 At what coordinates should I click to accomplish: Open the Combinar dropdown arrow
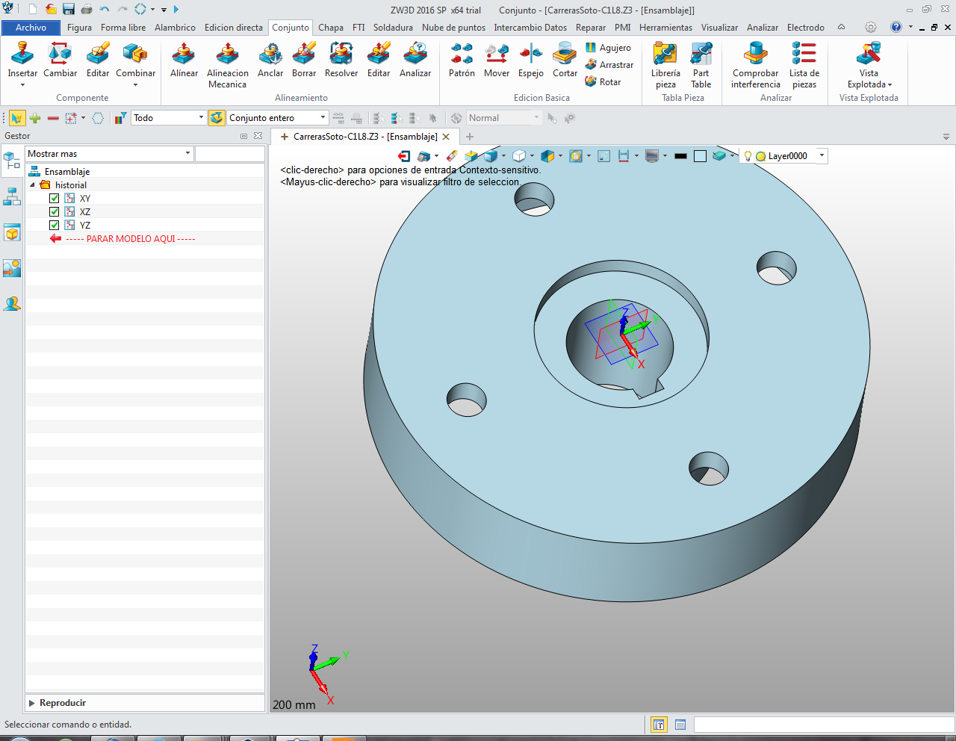click(x=135, y=85)
